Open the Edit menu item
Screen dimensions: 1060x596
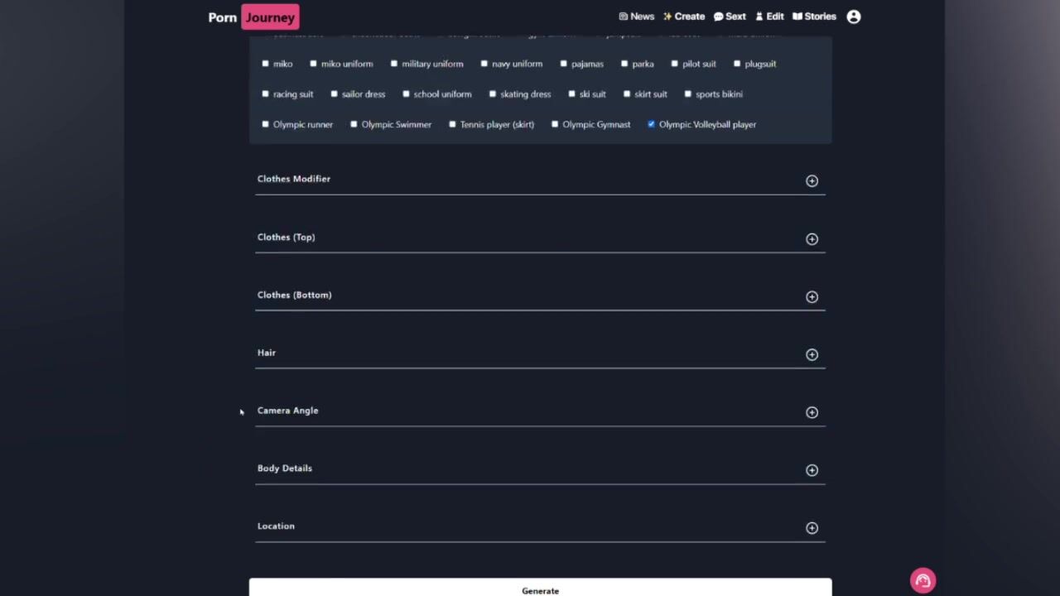(769, 17)
